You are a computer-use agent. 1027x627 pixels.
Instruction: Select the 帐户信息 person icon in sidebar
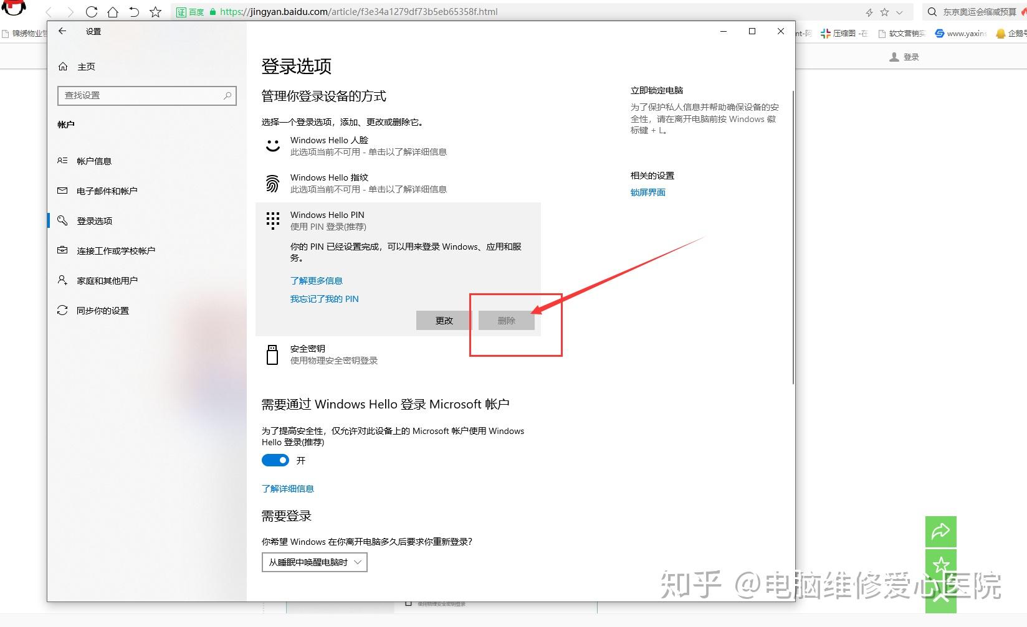pyautogui.click(x=62, y=161)
